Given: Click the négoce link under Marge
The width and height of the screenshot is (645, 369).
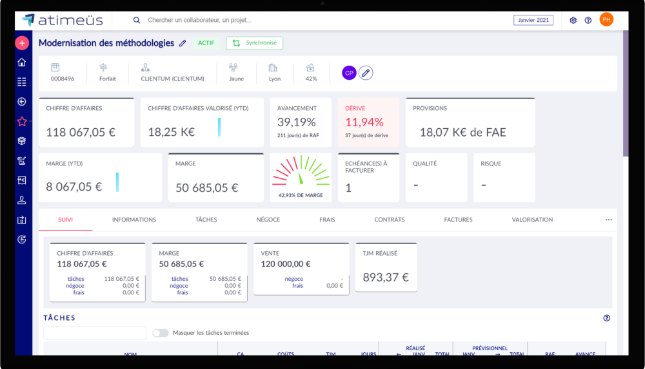Looking at the screenshot, I should [179, 285].
